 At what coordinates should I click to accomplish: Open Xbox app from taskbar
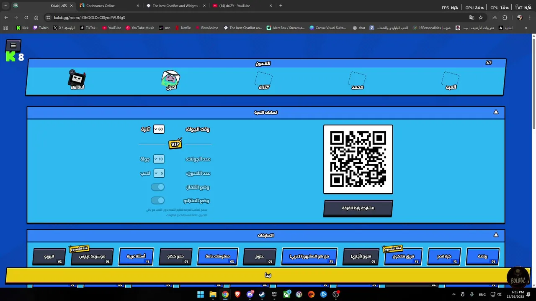(x=287, y=294)
